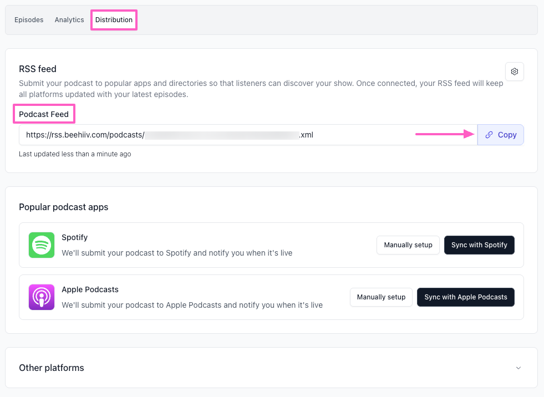Click the Spotify title text
Image resolution: width=544 pixels, height=397 pixels.
[x=75, y=237]
